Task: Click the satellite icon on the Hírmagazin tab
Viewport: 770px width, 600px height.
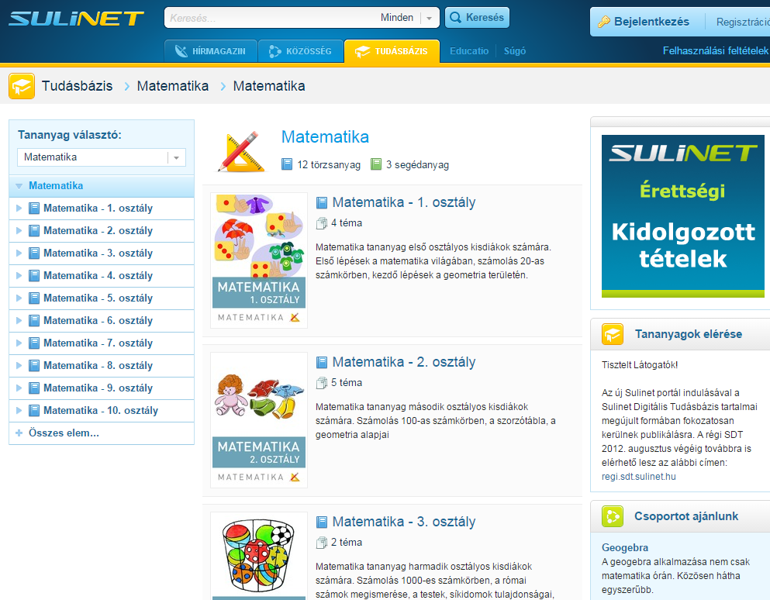Action: 181,51
